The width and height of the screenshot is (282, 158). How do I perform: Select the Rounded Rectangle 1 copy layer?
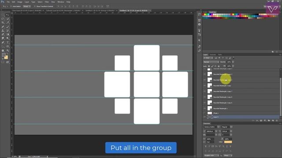click(241, 86)
